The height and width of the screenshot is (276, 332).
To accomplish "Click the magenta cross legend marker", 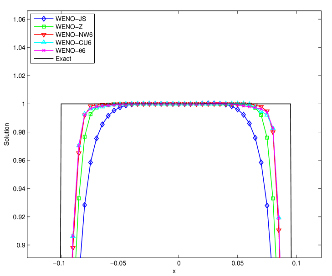I will [x=44, y=51].
